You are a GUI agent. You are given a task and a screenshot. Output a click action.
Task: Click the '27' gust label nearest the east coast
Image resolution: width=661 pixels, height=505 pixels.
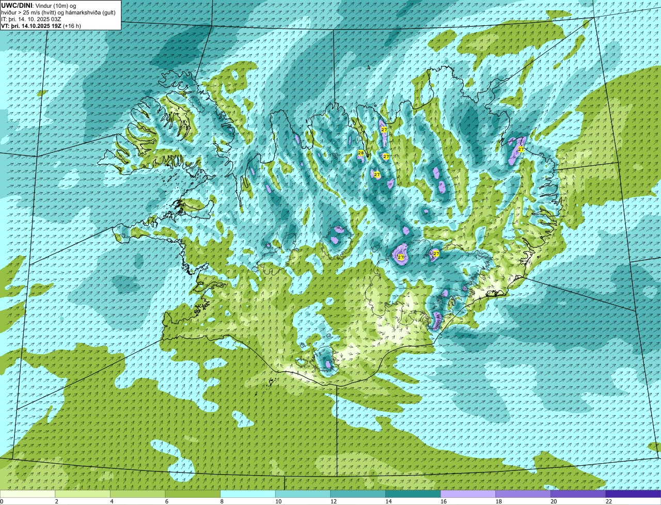pos(521,149)
